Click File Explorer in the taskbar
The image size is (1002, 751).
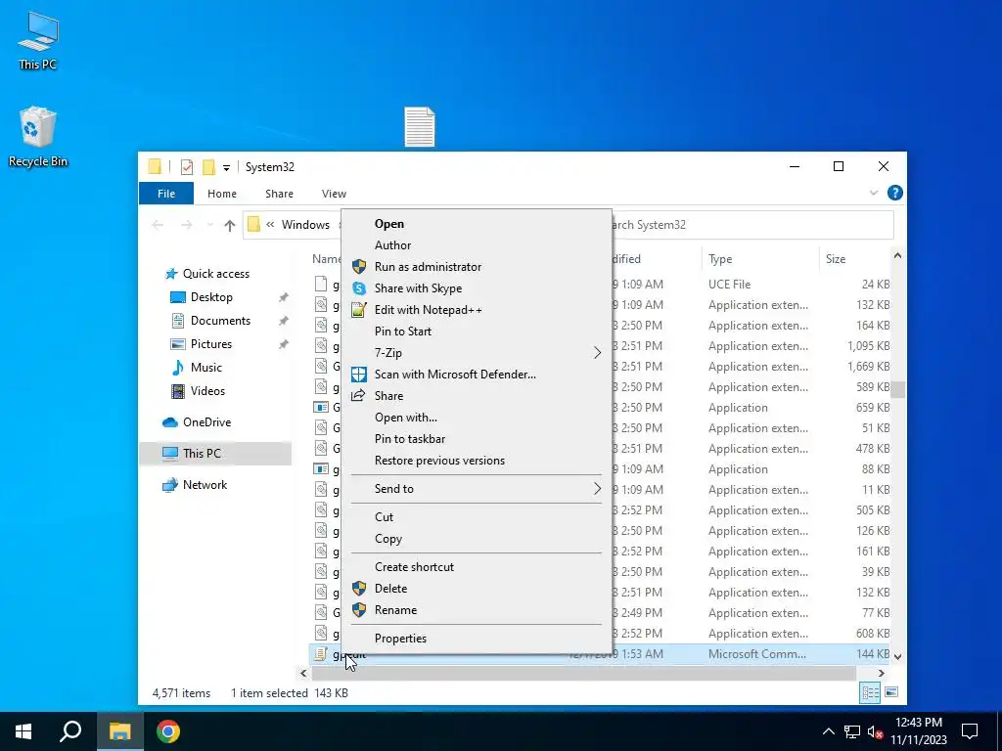click(119, 731)
